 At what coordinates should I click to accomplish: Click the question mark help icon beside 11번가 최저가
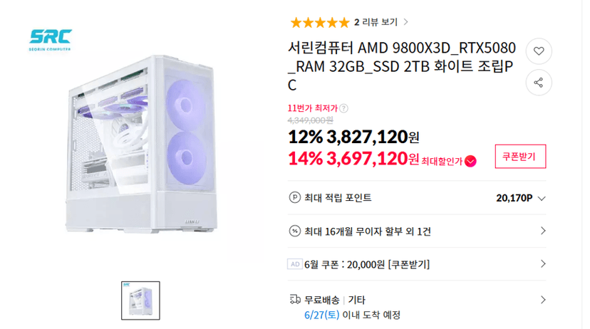343,109
